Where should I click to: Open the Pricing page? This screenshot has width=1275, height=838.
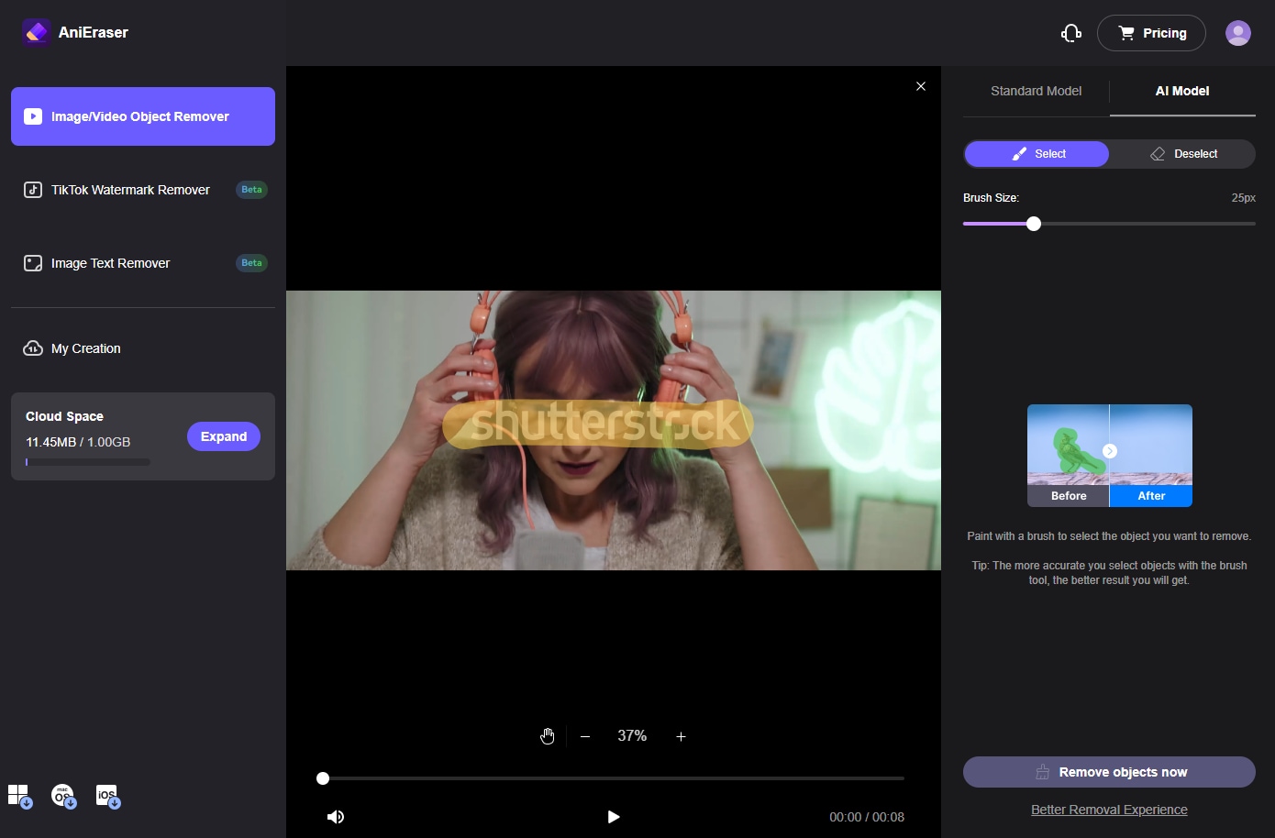point(1151,33)
